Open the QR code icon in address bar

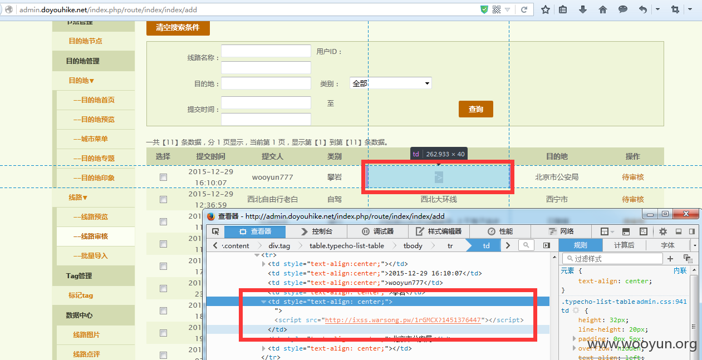tap(497, 9)
